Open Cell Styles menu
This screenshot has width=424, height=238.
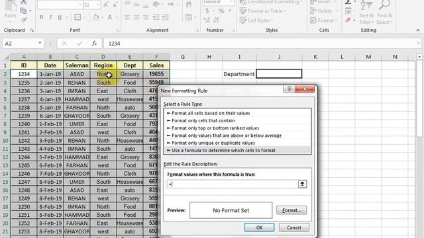click(x=256, y=20)
